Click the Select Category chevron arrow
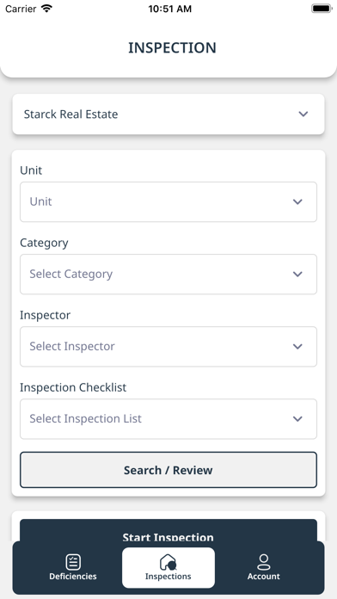The image size is (337, 599). (x=297, y=274)
